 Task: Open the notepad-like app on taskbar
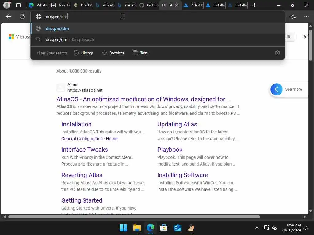pos(191,228)
